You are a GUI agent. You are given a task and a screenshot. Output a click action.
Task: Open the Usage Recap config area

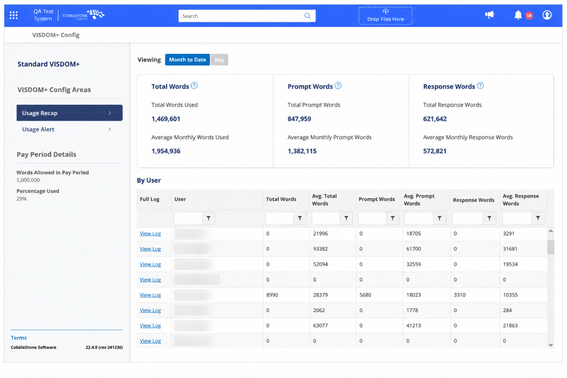tap(69, 113)
